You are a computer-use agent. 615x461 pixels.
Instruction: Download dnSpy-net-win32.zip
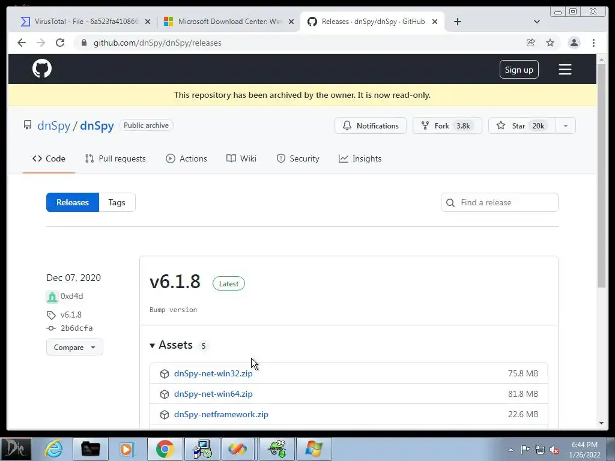click(x=213, y=373)
